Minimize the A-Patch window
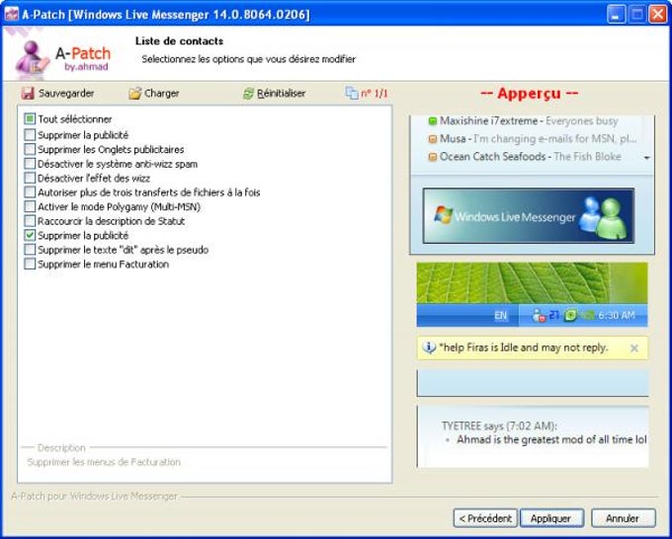The width and height of the screenshot is (672, 539). pyautogui.click(x=617, y=15)
